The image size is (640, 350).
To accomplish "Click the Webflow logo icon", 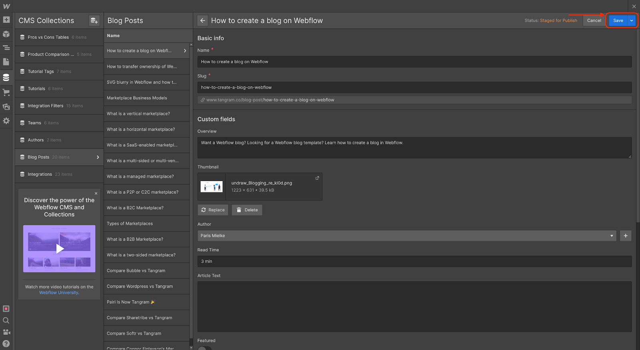I will 6,6.
